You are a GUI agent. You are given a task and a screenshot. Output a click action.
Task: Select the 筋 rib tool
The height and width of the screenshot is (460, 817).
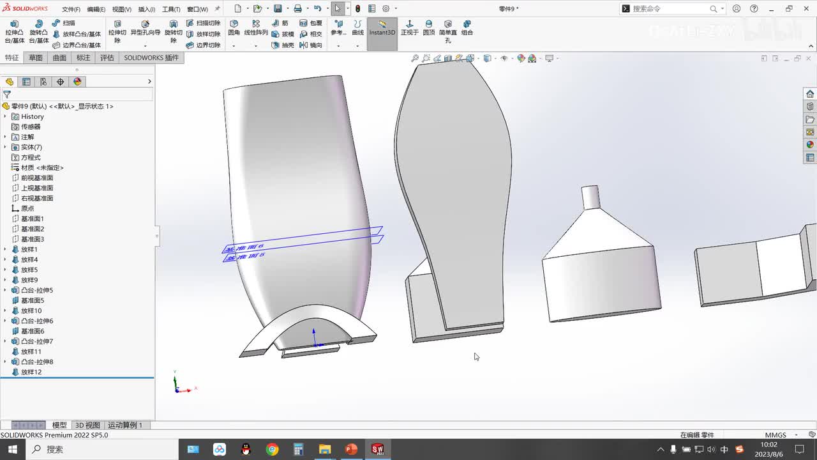(x=281, y=23)
